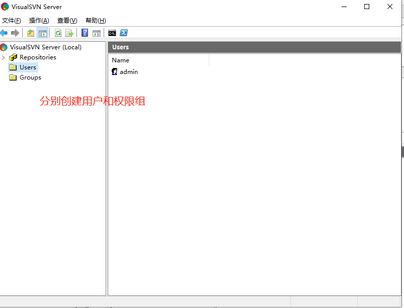This screenshot has width=404, height=308.
Task: Click the export list toolbar icon
Action: [69, 33]
